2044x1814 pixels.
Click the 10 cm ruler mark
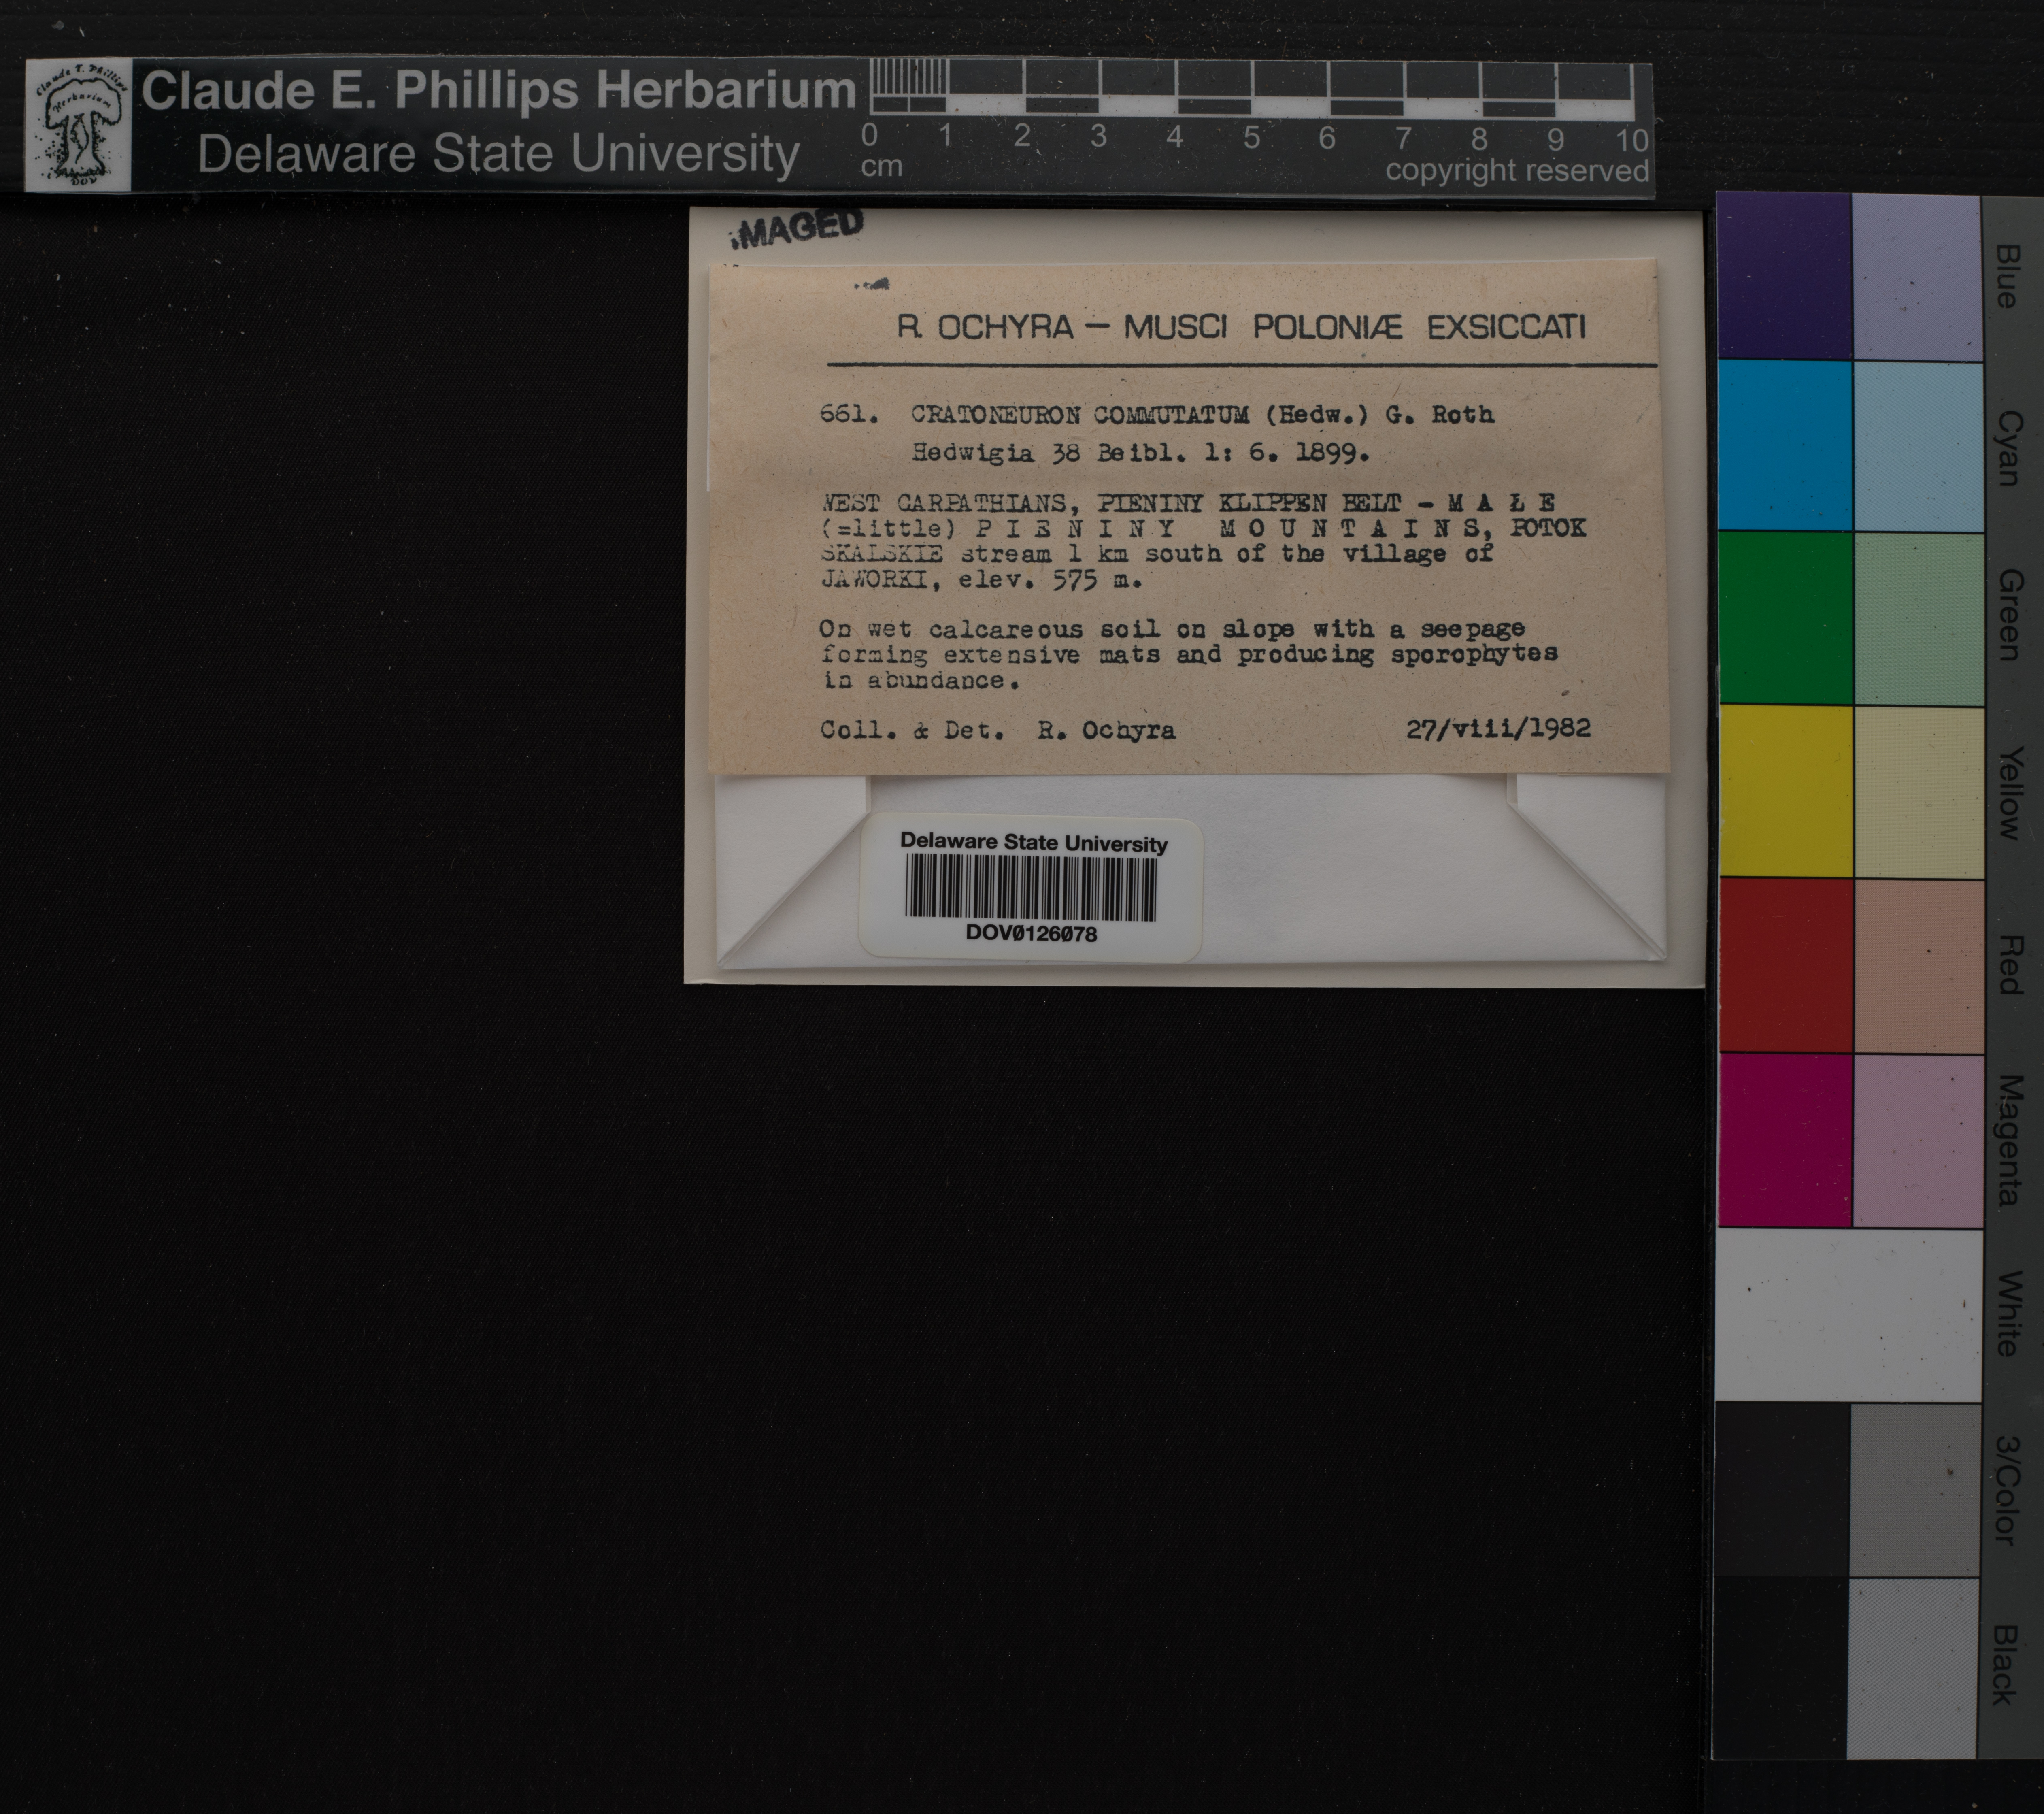coord(1631,139)
